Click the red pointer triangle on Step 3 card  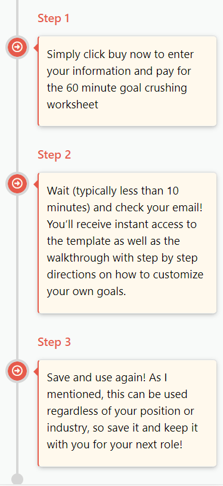[x=36, y=371]
